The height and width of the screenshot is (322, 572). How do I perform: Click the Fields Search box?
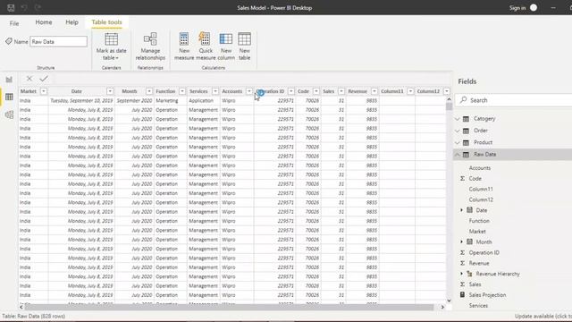pos(515,100)
